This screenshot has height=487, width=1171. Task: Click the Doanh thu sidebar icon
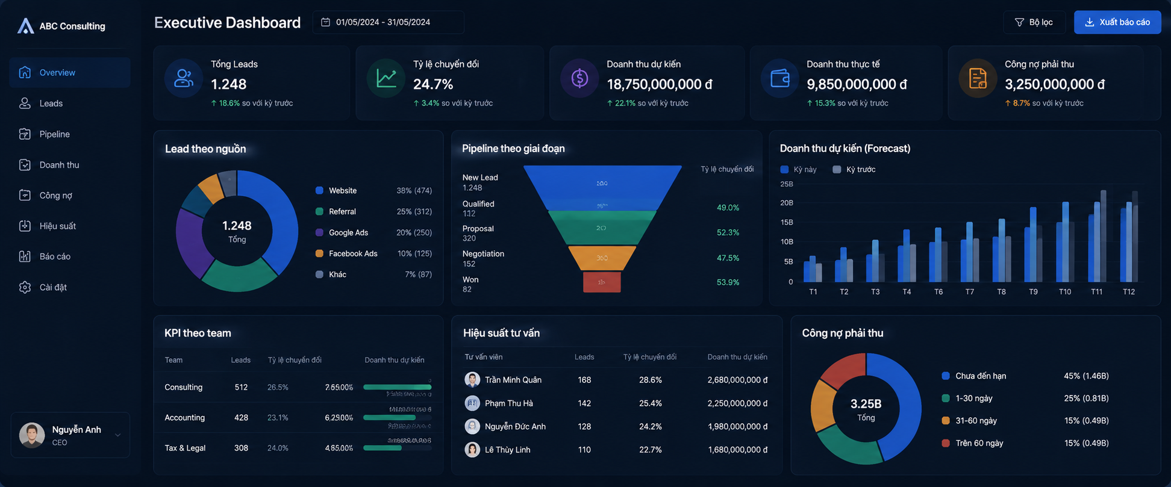point(25,164)
